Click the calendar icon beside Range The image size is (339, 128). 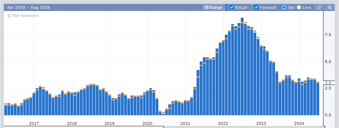point(206,7)
